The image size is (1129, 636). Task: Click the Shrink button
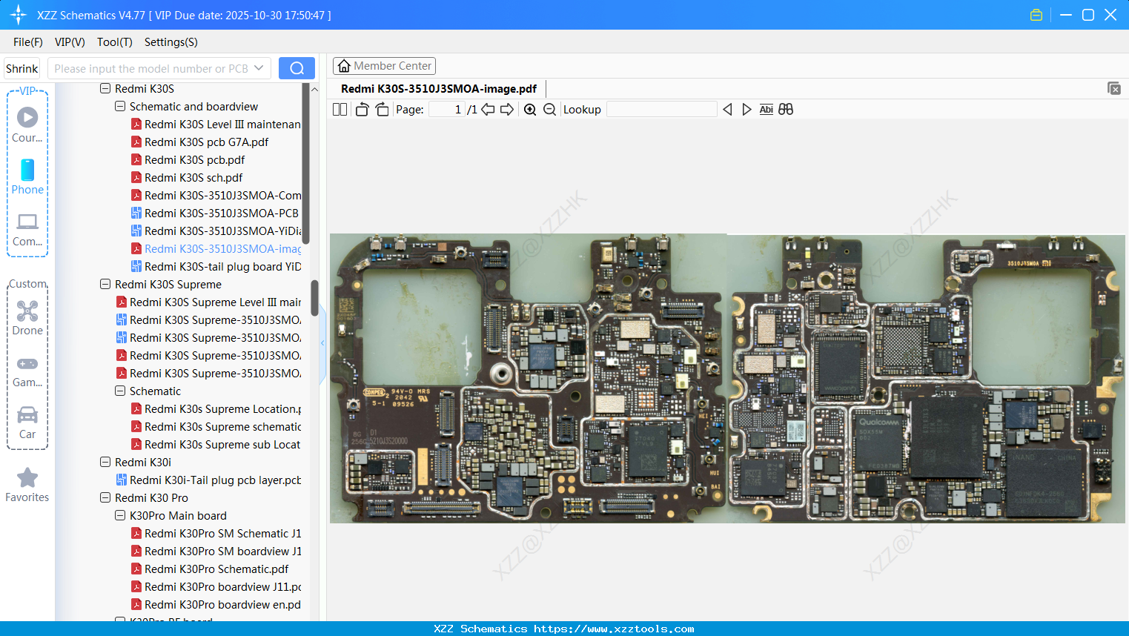(x=21, y=67)
